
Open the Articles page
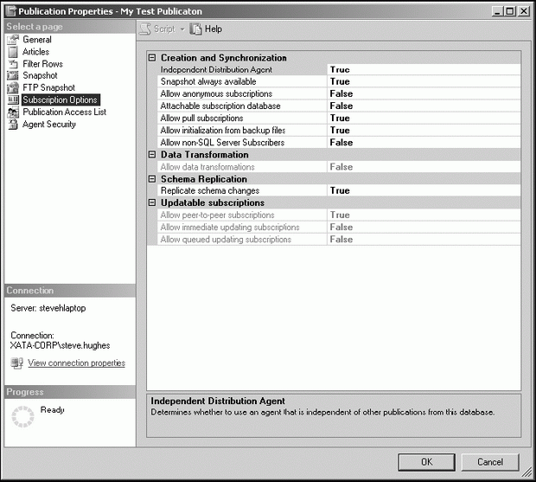point(35,52)
